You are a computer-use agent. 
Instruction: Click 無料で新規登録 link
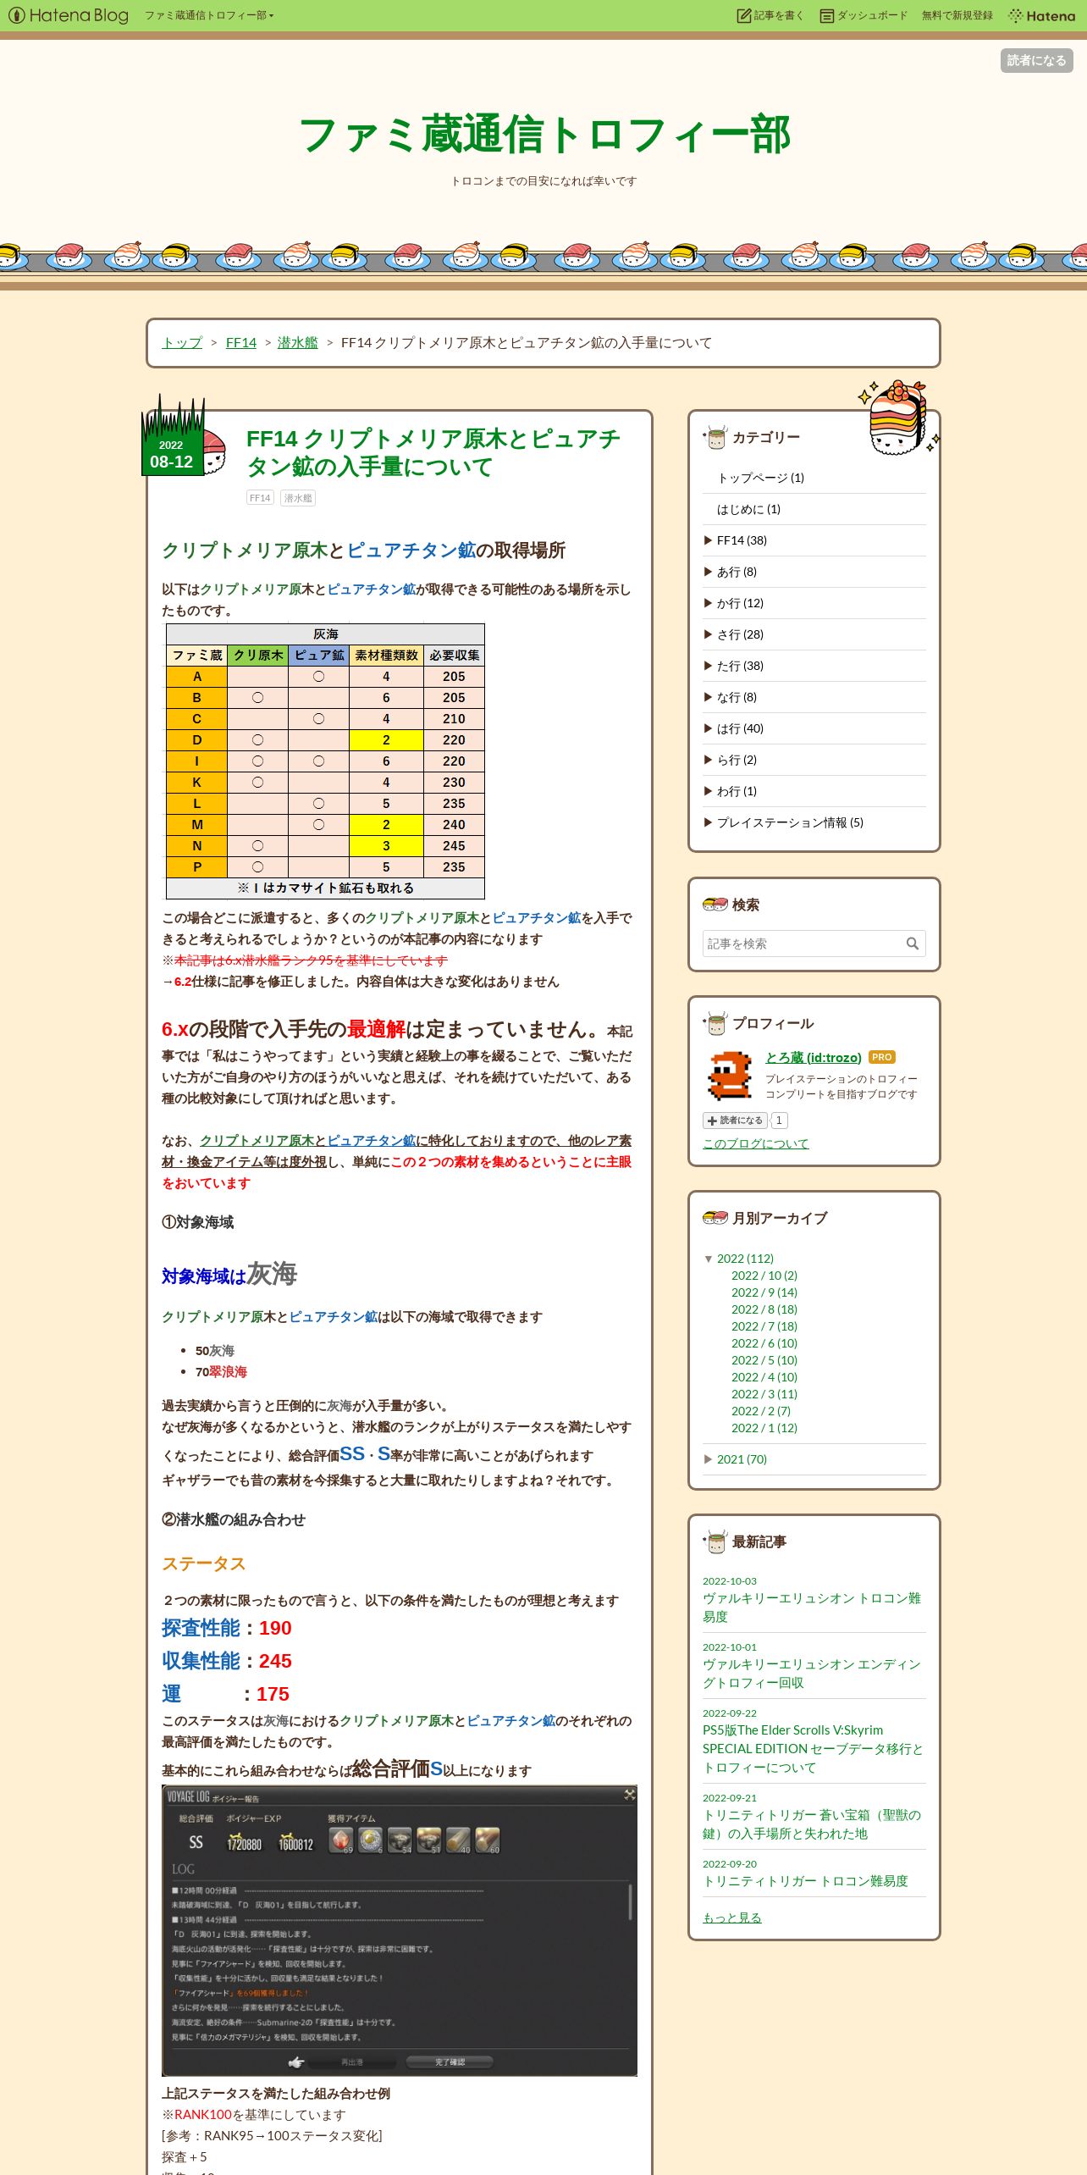click(x=957, y=15)
